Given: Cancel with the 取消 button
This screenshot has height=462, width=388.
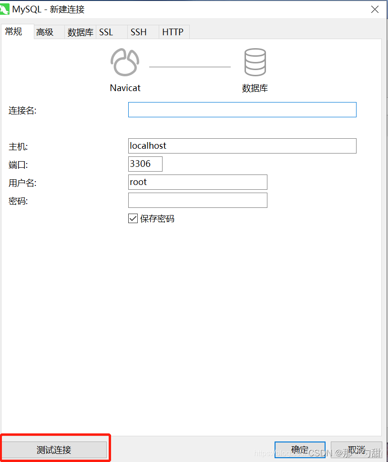Looking at the screenshot, I should [x=357, y=450].
